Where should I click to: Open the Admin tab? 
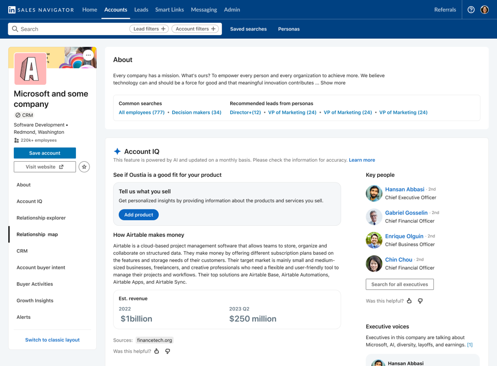click(232, 10)
